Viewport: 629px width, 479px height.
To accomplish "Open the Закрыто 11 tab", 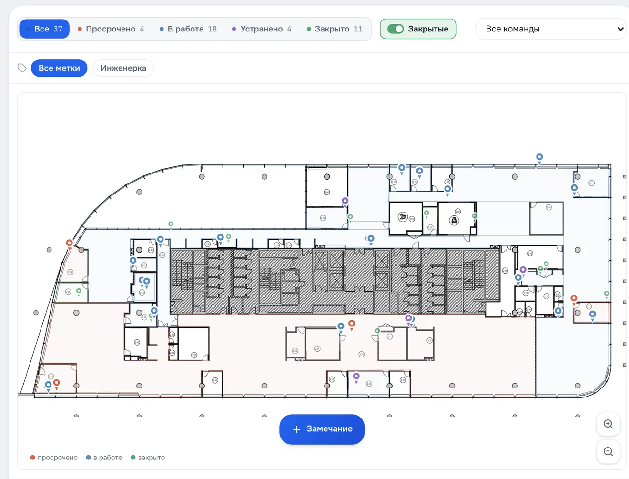I will [x=335, y=29].
